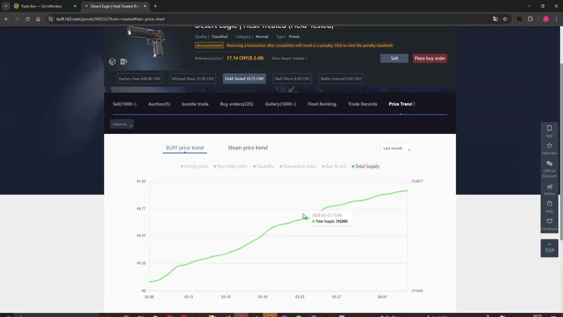Select Well-Worn 8,49 CNY option

pos(292,79)
